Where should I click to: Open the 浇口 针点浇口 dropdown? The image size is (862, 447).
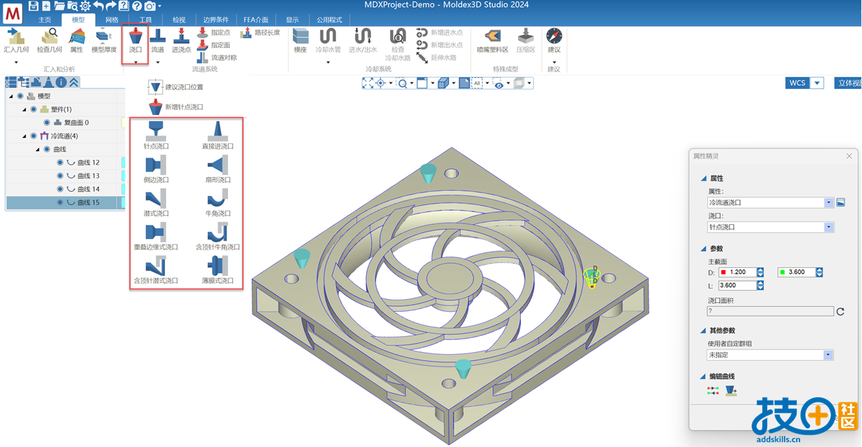(x=829, y=227)
